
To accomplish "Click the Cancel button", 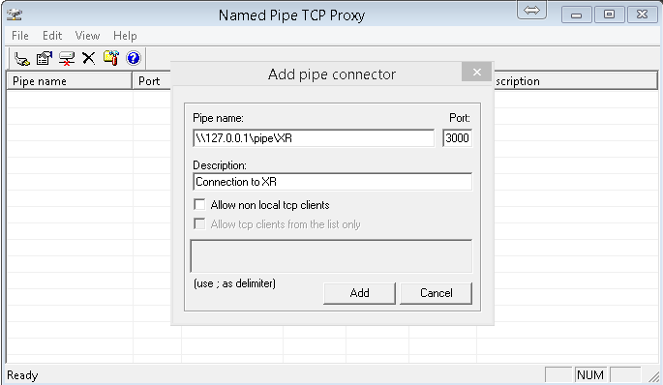I will (x=436, y=293).
